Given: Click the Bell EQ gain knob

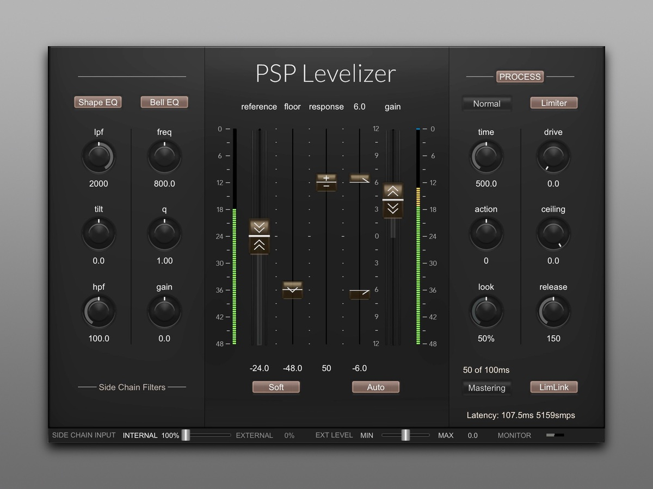Looking at the screenshot, I should 164,311.
